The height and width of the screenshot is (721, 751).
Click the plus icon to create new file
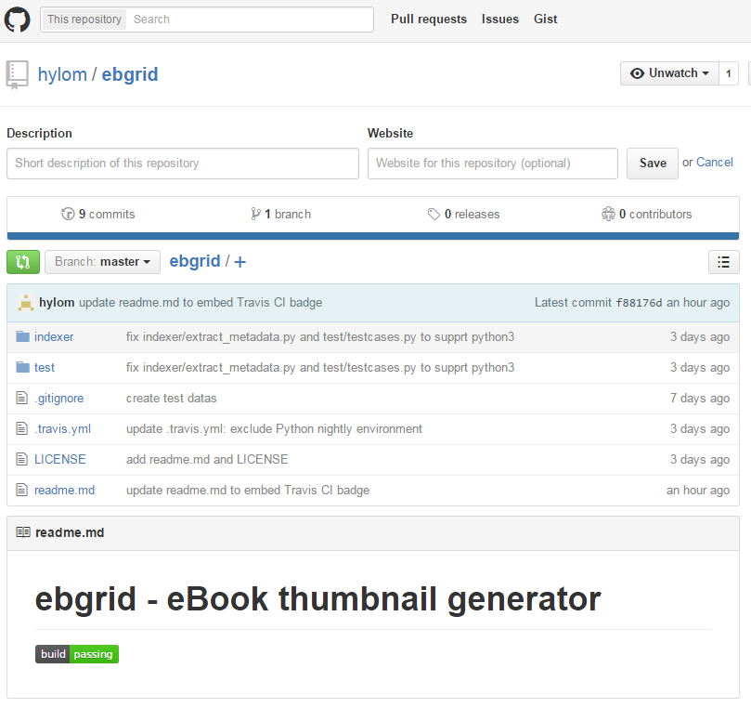(x=240, y=262)
